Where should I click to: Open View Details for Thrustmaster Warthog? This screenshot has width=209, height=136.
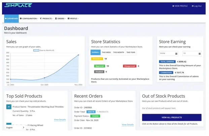[x=60, y=119]
